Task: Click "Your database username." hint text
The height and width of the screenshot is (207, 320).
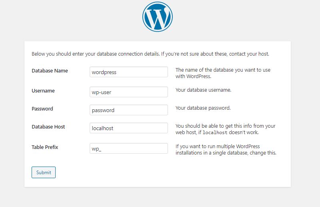Action: click(x=203, y=90)
